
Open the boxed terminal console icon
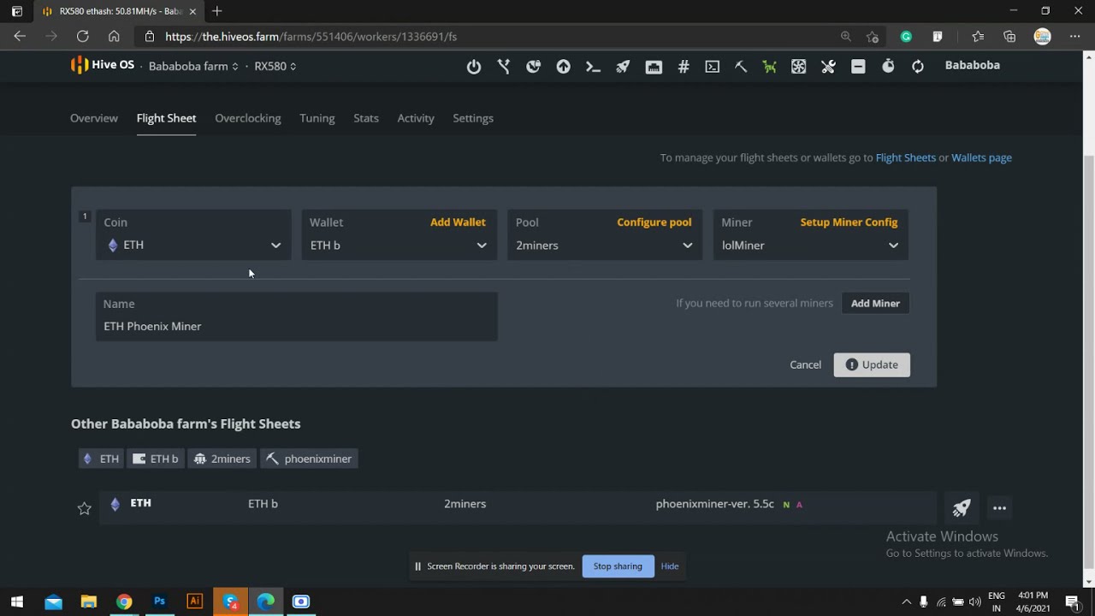click(x=712, y=66)
